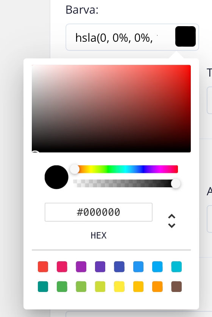Click the #000000 hex input field
The height and width of the screenshot is (317, 212).
coord(98,212)
